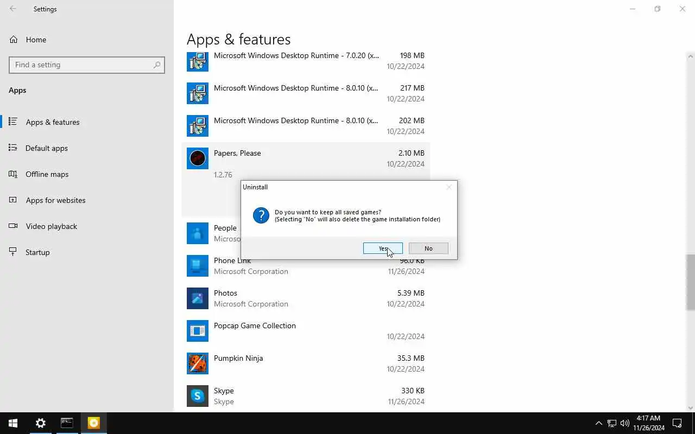The height and width of the screenshot is (434, 695).
Task: Open the Command Prompt taskbar icon
Action: click(x=67, y=423)
